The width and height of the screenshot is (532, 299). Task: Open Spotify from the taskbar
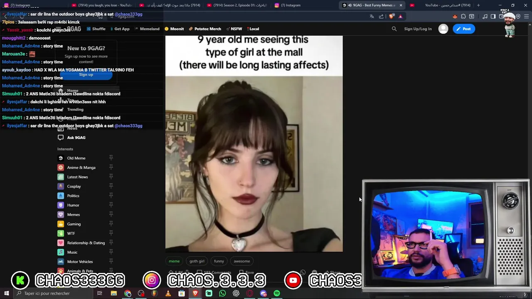point(277,293)
